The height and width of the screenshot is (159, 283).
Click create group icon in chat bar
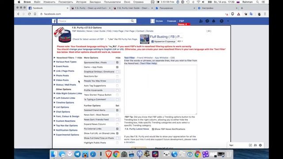[256, 145]
